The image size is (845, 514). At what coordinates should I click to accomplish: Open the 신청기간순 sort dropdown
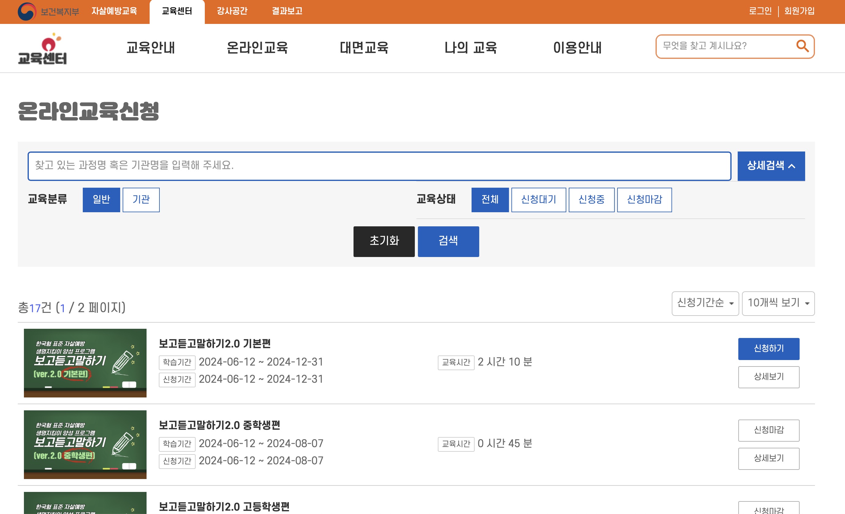tap(705, 303)
